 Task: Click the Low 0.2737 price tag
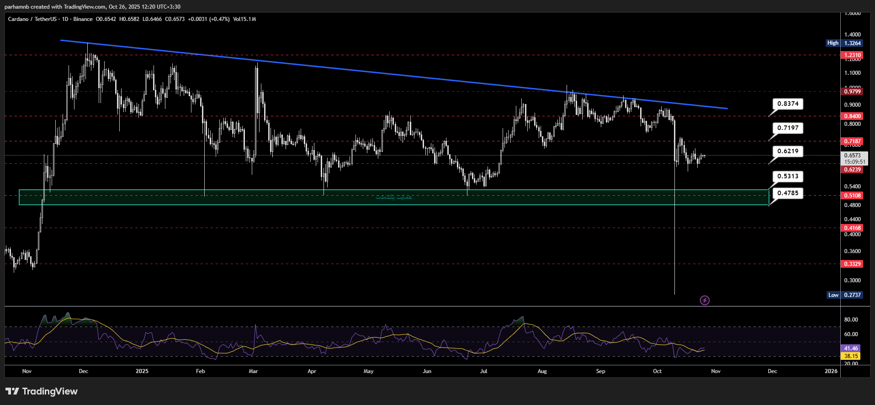point(844,295)
